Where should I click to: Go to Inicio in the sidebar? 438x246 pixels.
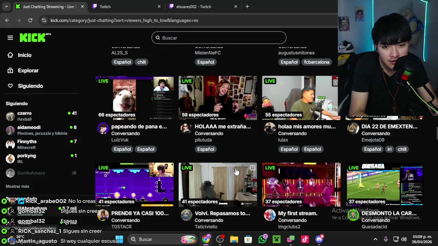[25, 55]
